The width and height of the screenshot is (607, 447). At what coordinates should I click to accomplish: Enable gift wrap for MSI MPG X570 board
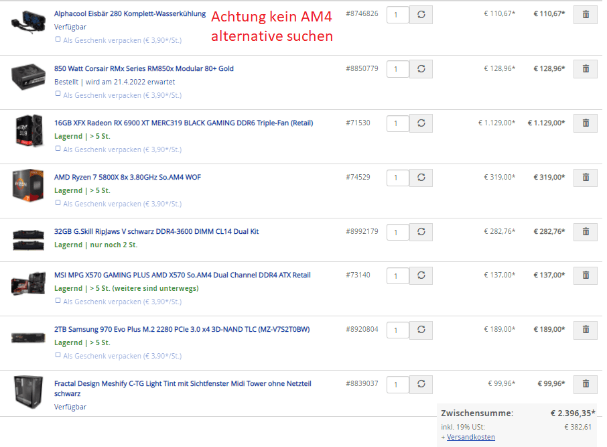point(58,301)
